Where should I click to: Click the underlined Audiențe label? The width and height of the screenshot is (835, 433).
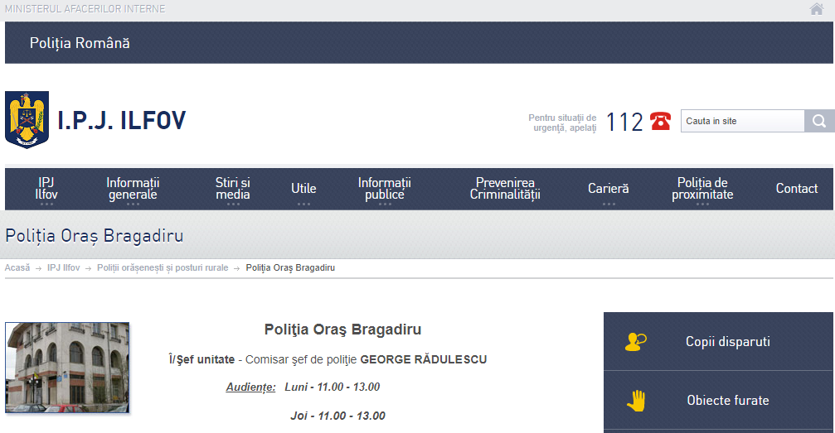click(x=250, y=387)
